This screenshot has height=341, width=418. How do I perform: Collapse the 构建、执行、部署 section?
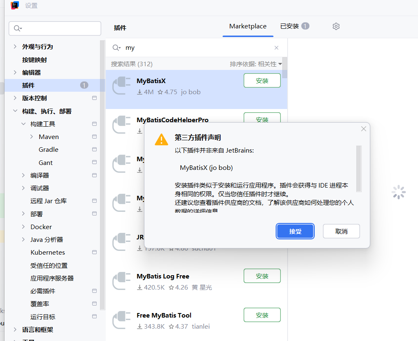tap(15, 111)
